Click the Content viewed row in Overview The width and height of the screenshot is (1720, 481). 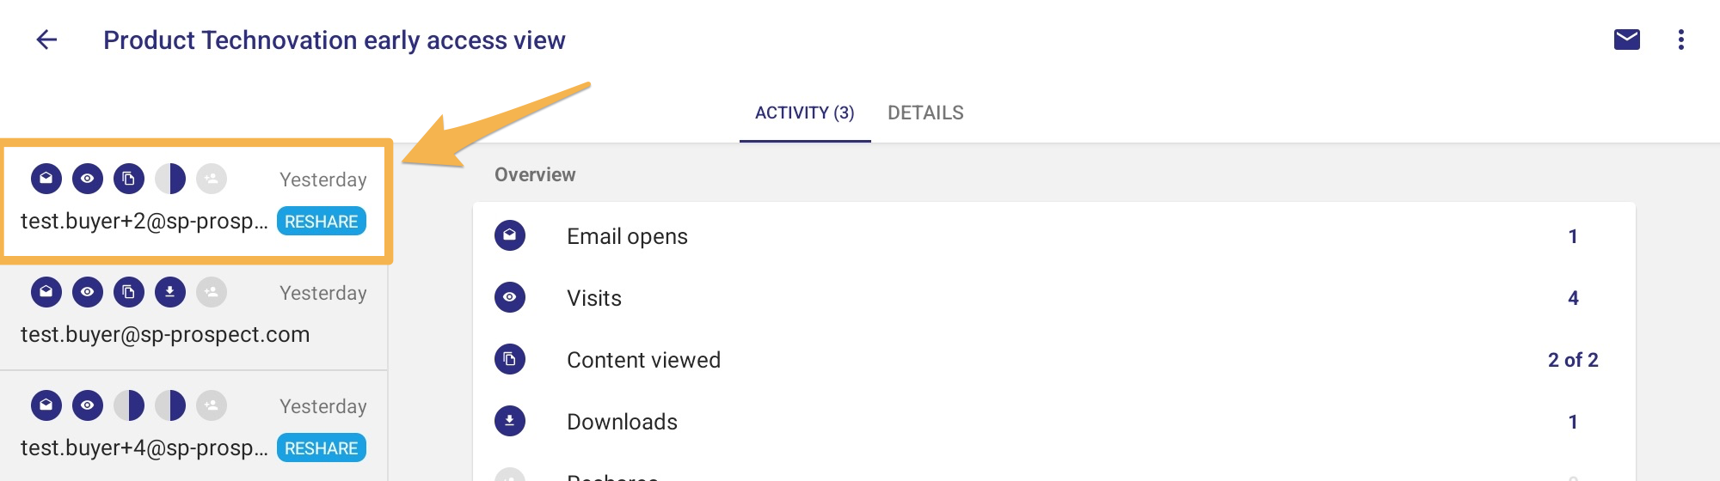coord(1054,359)
